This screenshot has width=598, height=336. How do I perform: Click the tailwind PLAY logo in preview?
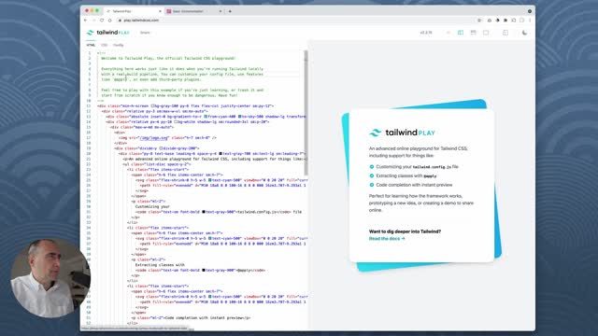click(402, 133)
